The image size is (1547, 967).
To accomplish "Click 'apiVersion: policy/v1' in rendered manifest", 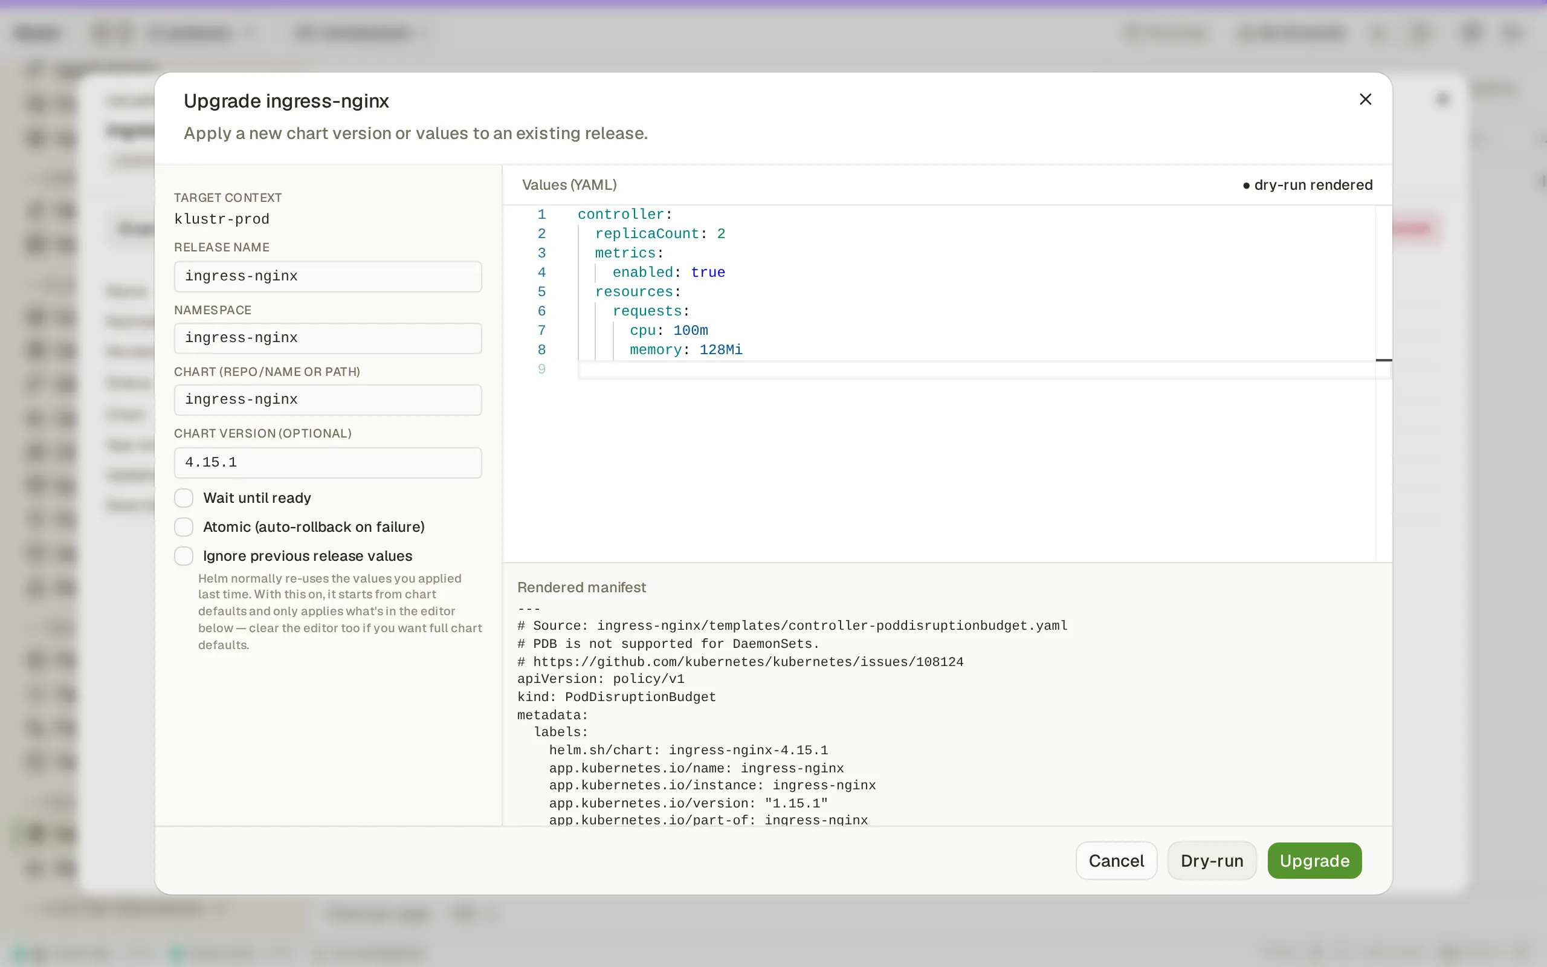I will coord(601,679).
